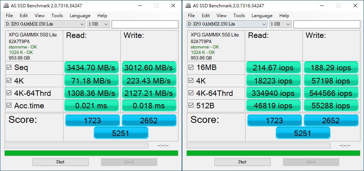Uncheck the 512B test checkbox
364x171 pixels.
[191, 105]
